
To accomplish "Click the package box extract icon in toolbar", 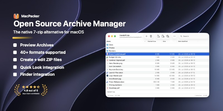I will [168, 36].
